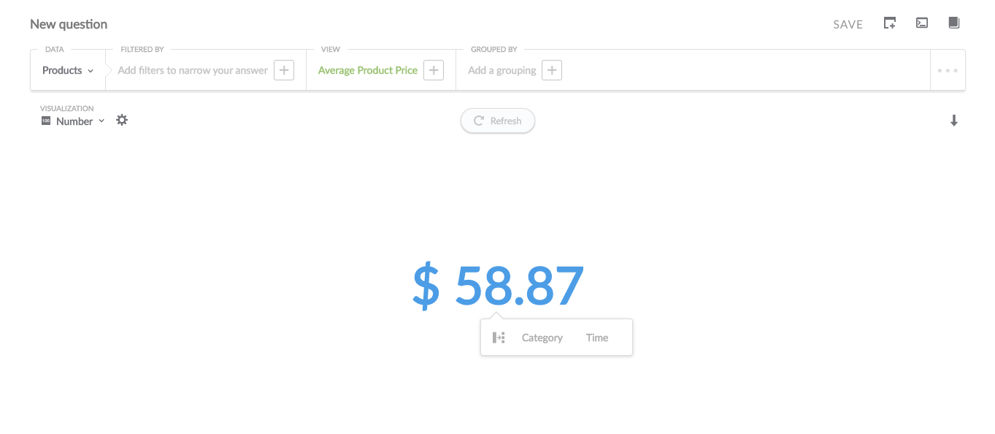Select Time in the breakout popover
Screen dimensions: 995x434
tap(597, 338)
